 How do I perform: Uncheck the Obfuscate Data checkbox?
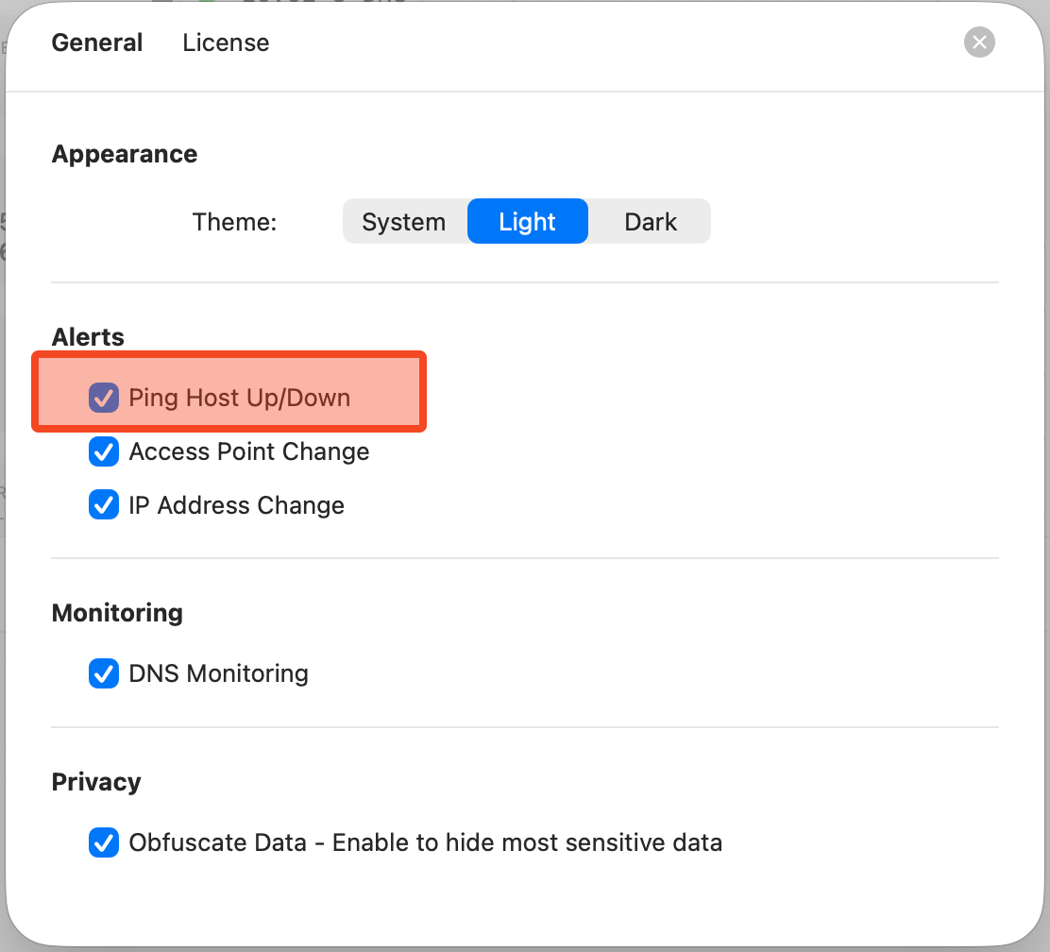pyautogui.click(x=103, y=842)
